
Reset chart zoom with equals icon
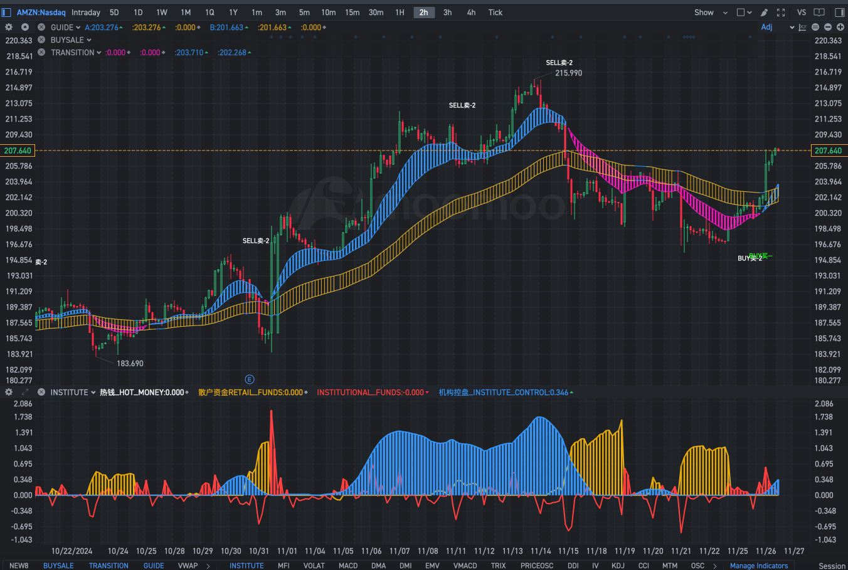click(815, 27)
